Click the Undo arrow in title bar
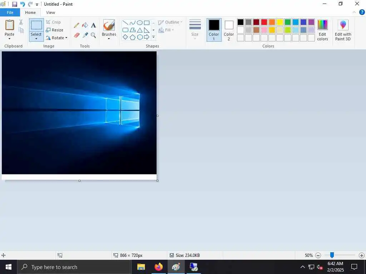 pyautogui.click(x=23, y=4)
